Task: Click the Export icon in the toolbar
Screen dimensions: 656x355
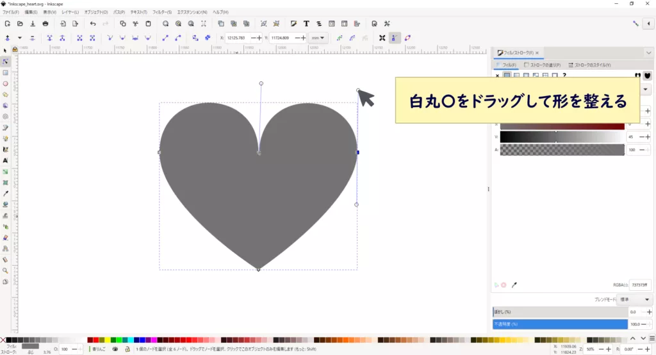Action: (76, 24)
